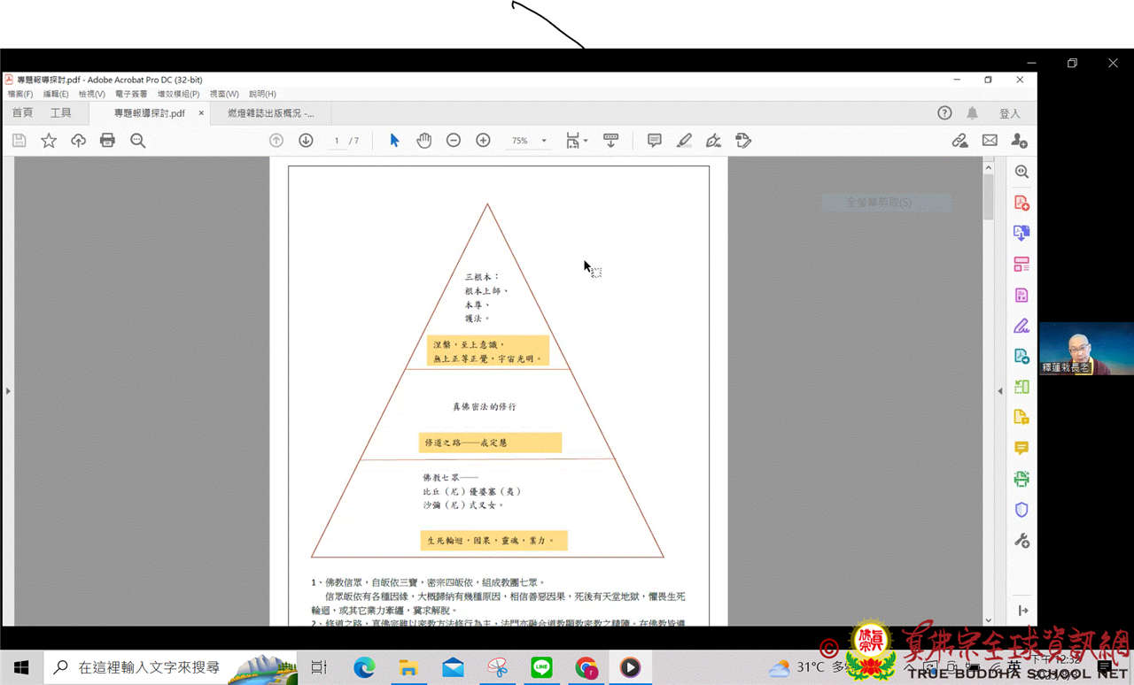Click the 登入 sign-in button
Image resolution: width=1134 pixels, height=685 pixels.
click(x=1009, y=113)
